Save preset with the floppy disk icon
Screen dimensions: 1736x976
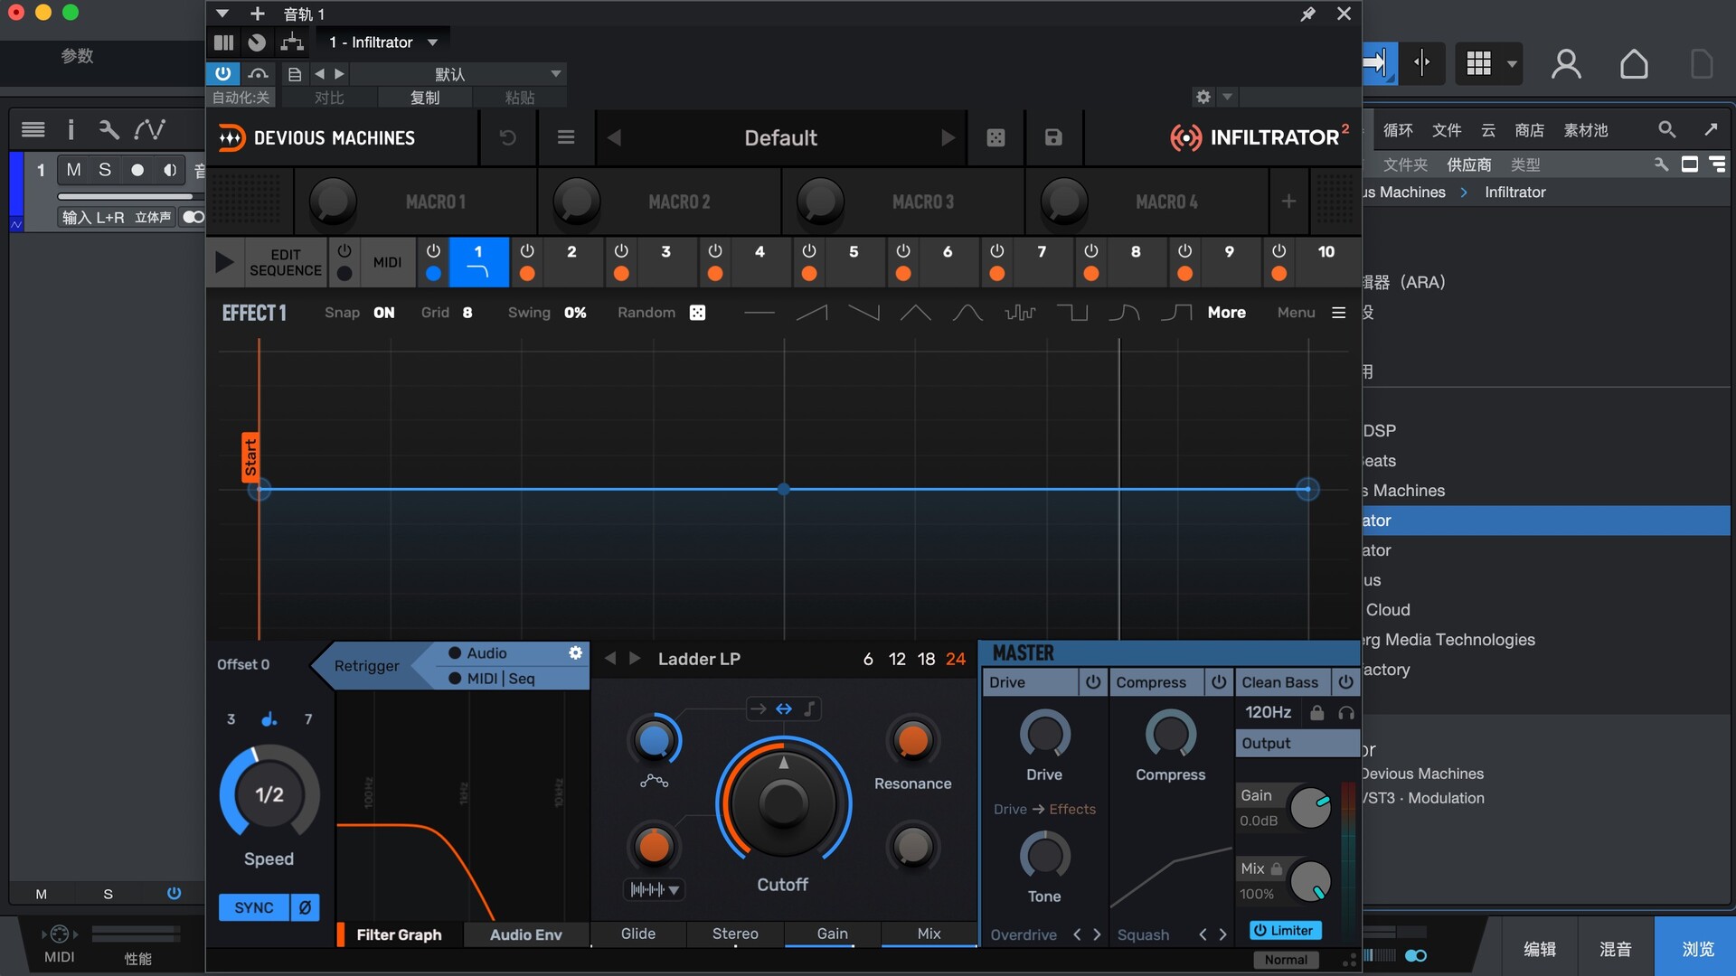point(1053,137)
